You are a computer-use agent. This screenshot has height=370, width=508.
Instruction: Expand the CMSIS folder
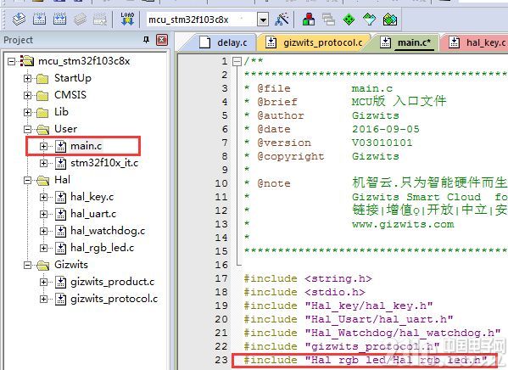click(27, 95)
